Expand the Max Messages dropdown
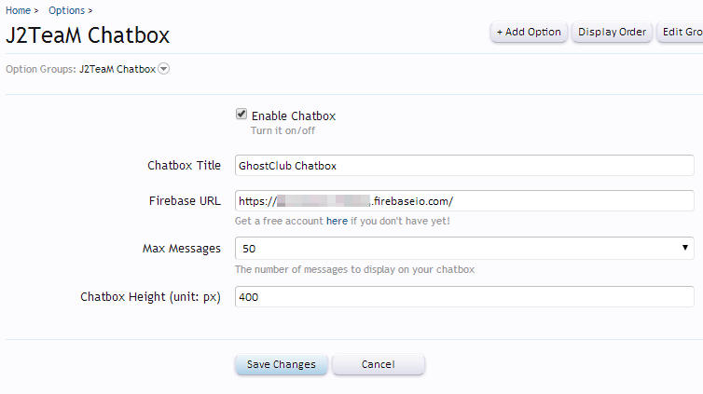 463,249
